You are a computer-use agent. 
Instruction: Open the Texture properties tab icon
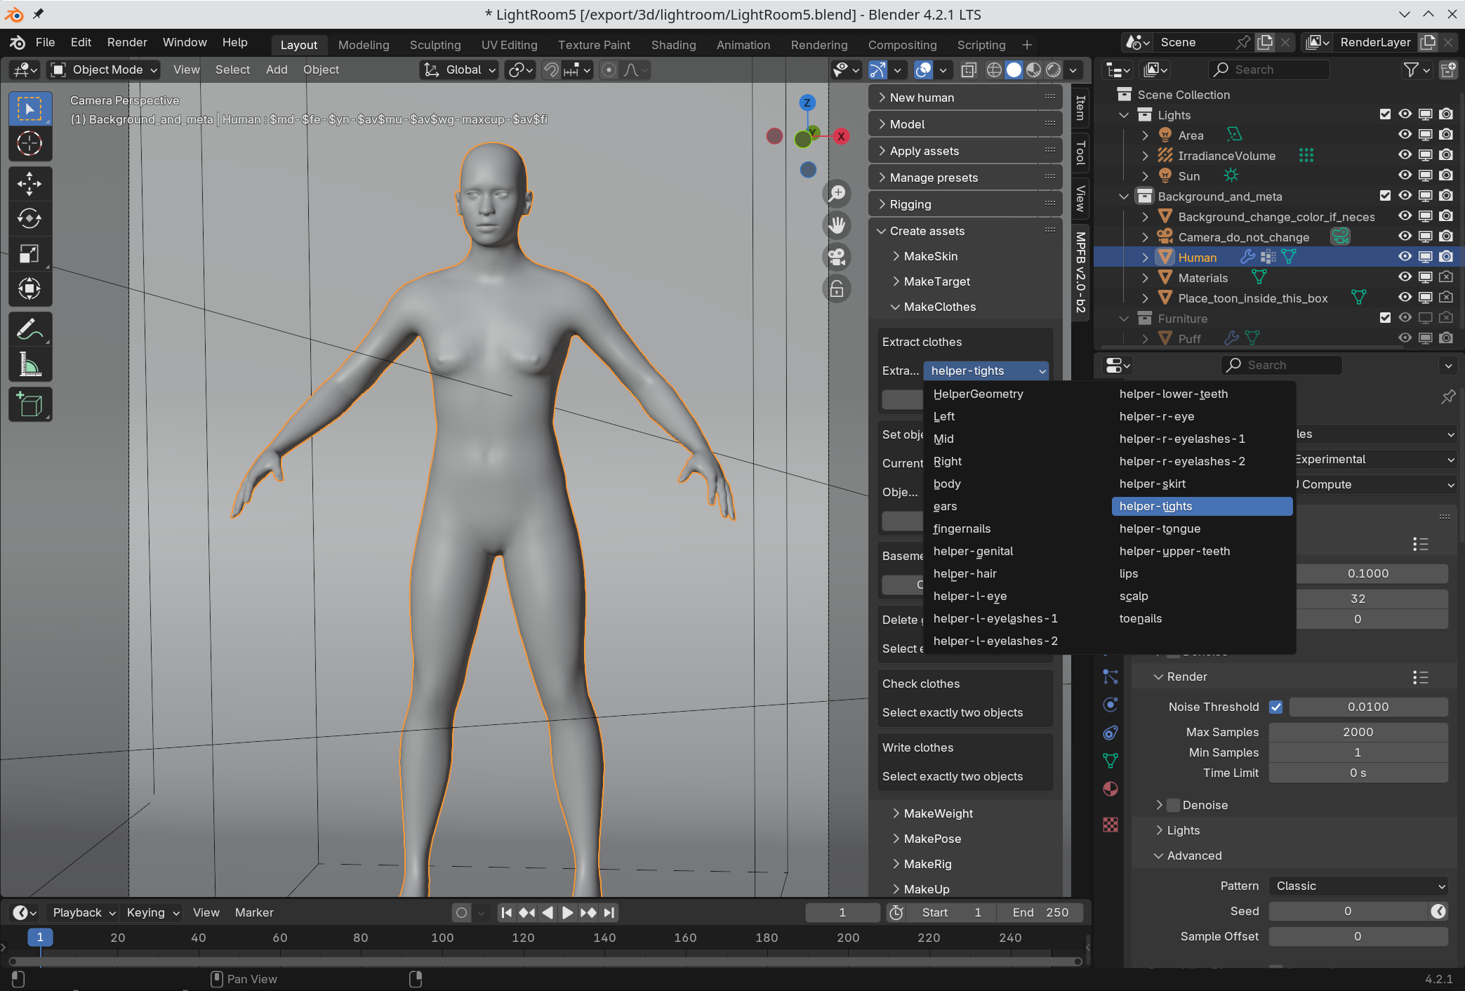click(1111, 824)
